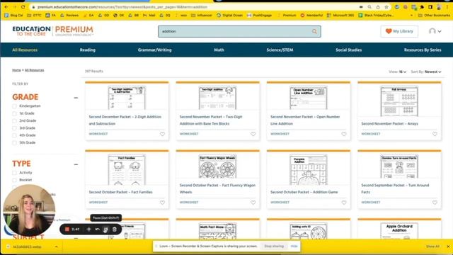This screenshot has width=453, height=255.
Task: Open the user account dropdown
Action: point(435,31)
